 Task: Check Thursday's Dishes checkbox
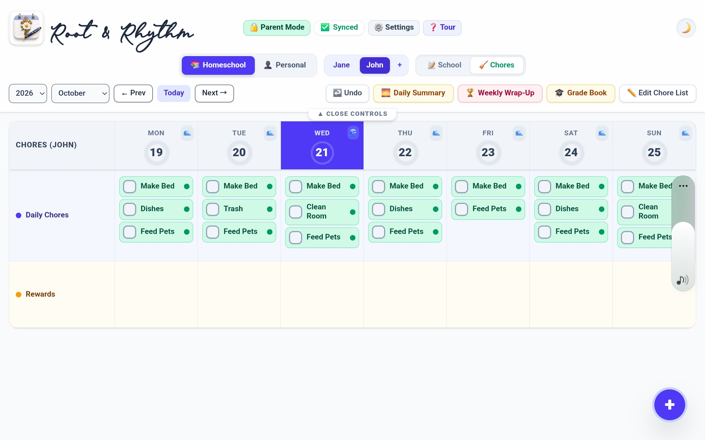(x=379, y=209)
